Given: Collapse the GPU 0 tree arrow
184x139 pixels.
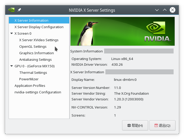Looking at the screenshot, I should pos(12,66).
